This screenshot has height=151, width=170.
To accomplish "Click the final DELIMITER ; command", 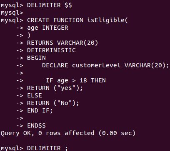I will pyautogui.click(x=47, y=148).
